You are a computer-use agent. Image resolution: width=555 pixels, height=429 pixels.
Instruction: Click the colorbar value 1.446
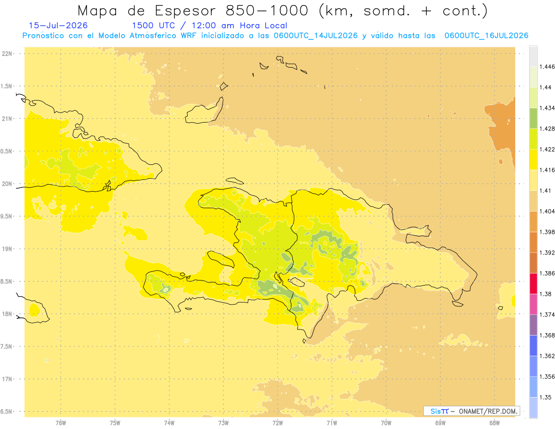(548, 67)
